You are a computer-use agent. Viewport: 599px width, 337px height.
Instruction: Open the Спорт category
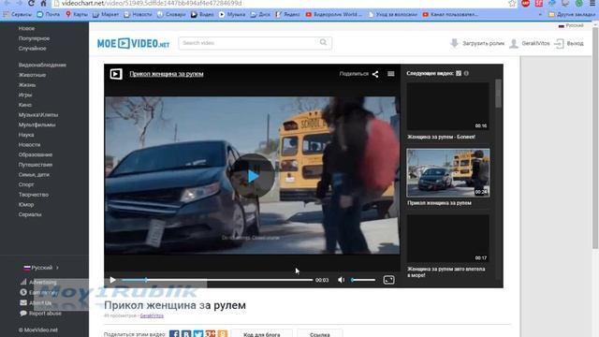[26, 184]
